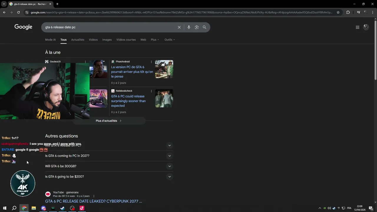Click the Notebookcheck article thumbnail

[164, 98]
